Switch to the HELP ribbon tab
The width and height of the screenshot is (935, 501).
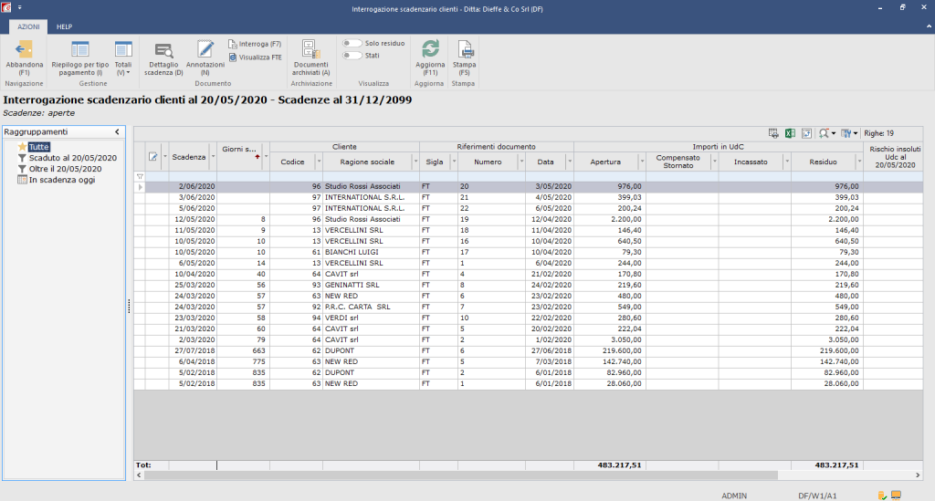(x=65, y=26)
